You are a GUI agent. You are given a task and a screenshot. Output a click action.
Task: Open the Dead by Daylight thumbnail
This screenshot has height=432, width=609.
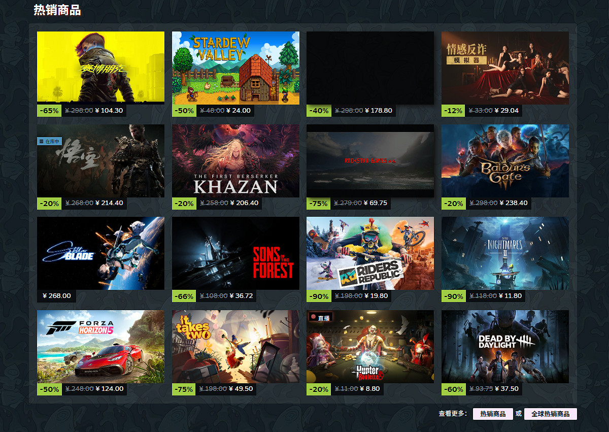tap(505, 347)
